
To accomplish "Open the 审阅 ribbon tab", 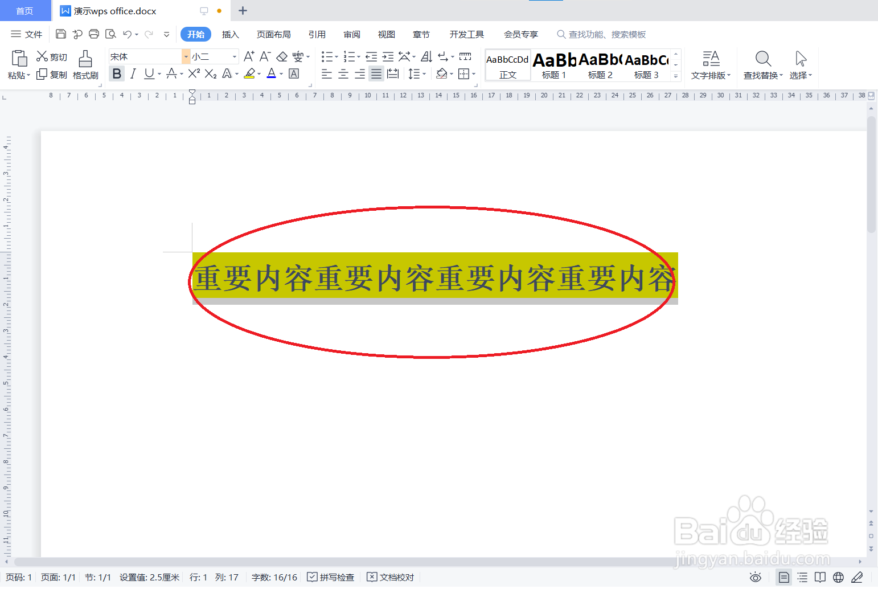I will point(351,34).
